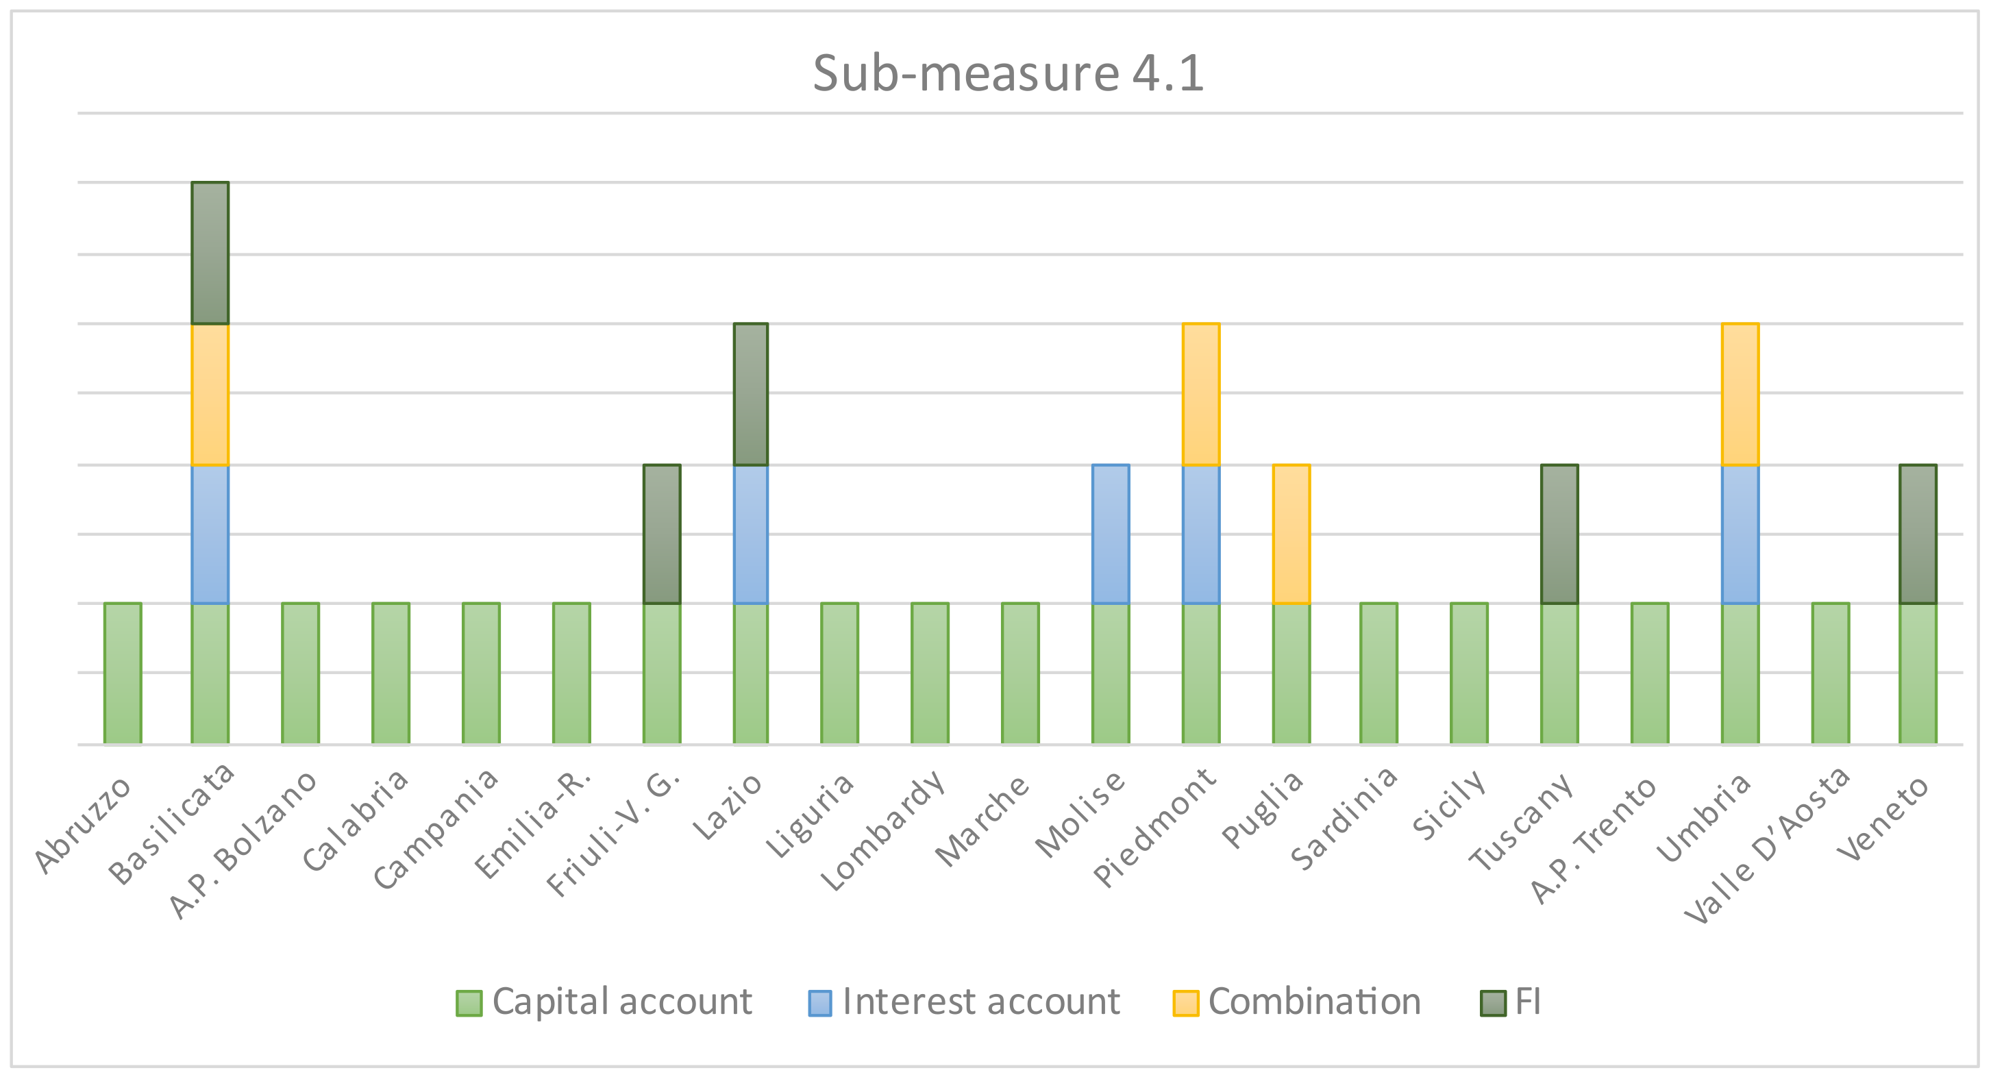Select the Lombardy green Capital account bar

pos(930,673)
